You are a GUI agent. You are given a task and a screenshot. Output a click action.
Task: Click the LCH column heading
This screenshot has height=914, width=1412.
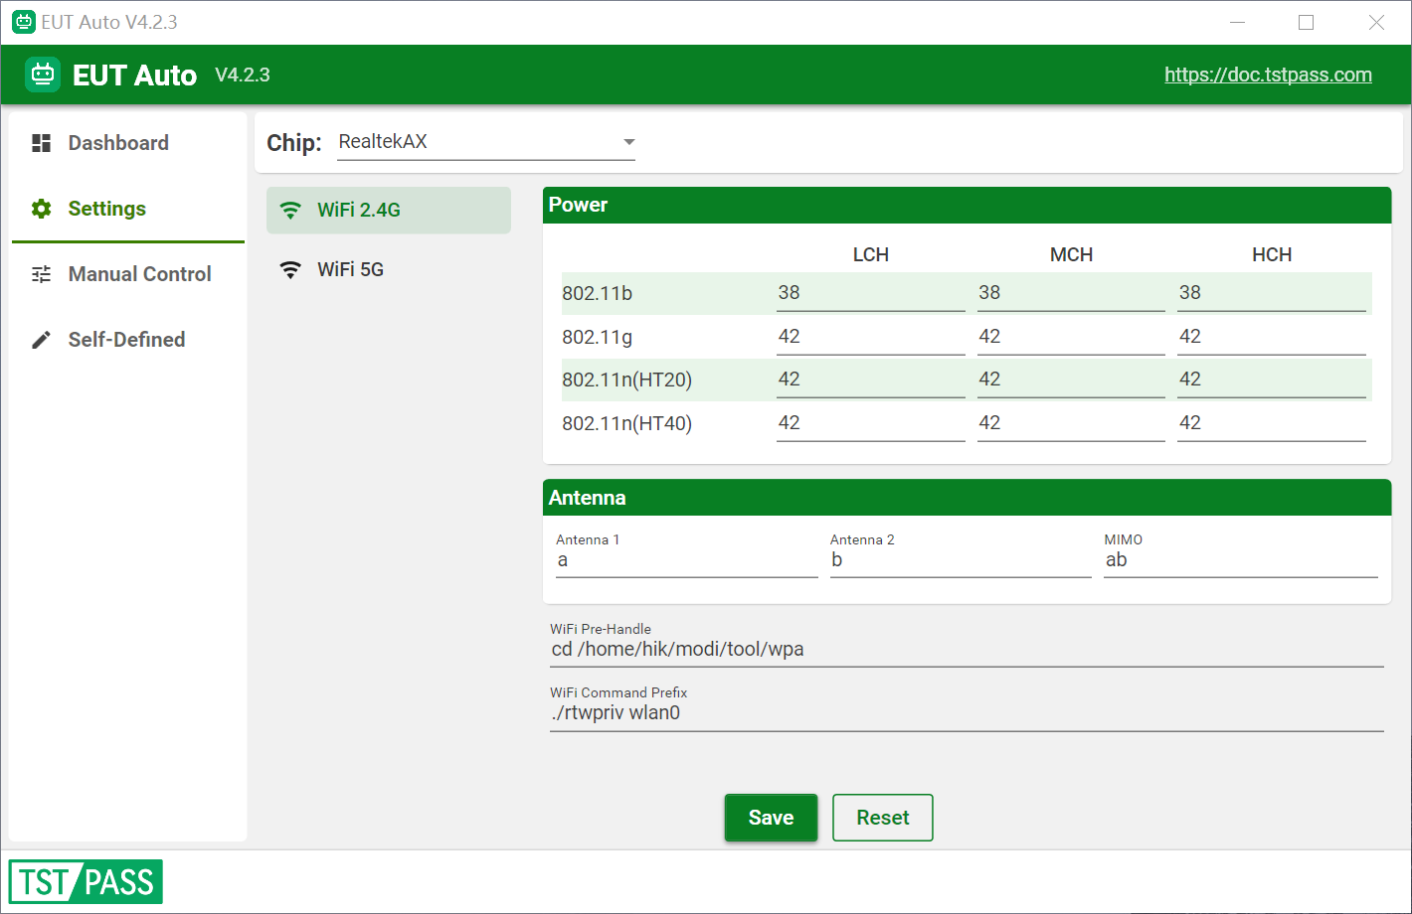pyautogui.click(x=870, y=255)
